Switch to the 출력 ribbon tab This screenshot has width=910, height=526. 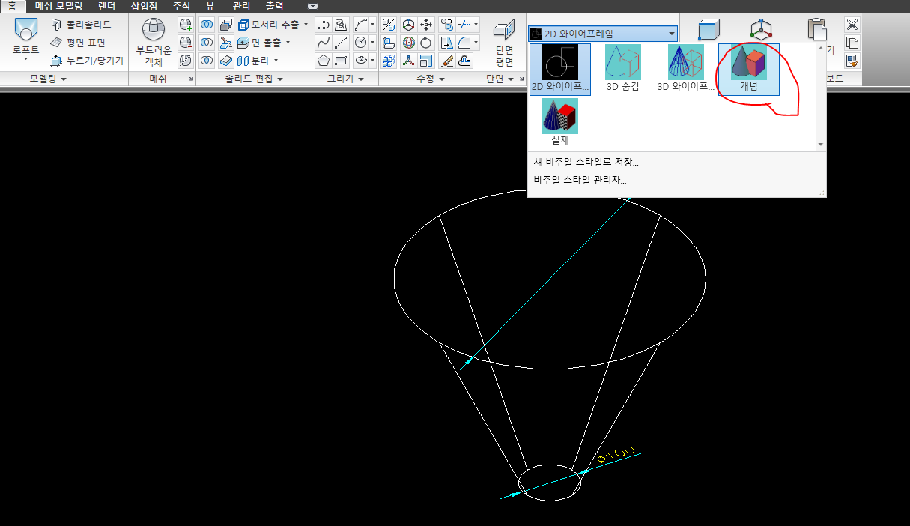(275, 5)
